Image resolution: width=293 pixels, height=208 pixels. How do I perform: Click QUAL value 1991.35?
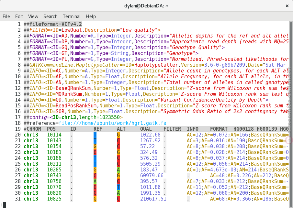(151, 193)
